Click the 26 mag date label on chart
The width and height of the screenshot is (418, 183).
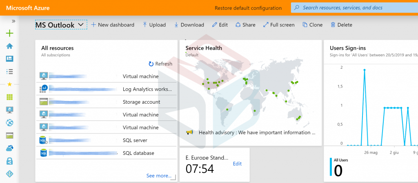(371, 152)
